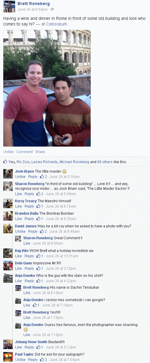
Task: Reply to Debi Gunn's comment
Action: pos(29,269)
